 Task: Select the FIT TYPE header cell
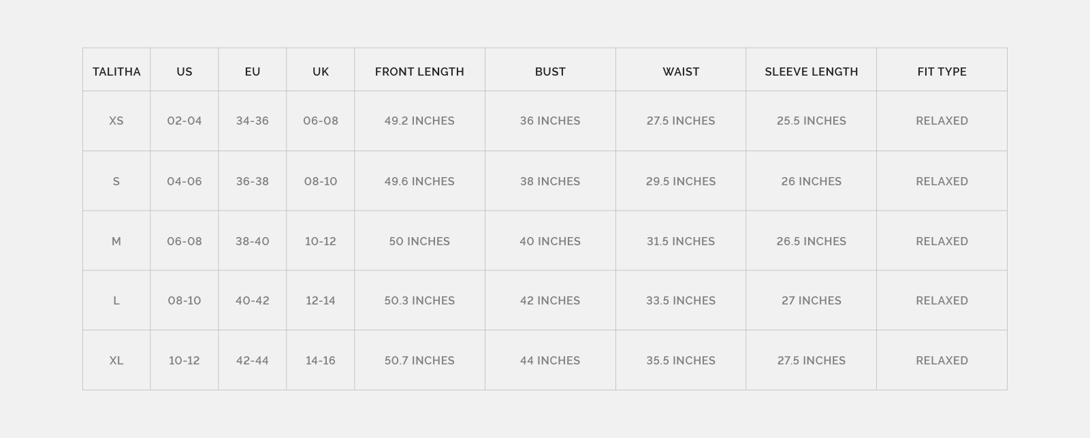coord(942,72)
